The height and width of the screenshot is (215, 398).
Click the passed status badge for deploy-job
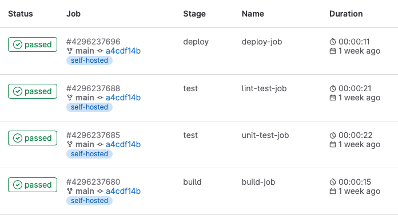coord(33,44)
